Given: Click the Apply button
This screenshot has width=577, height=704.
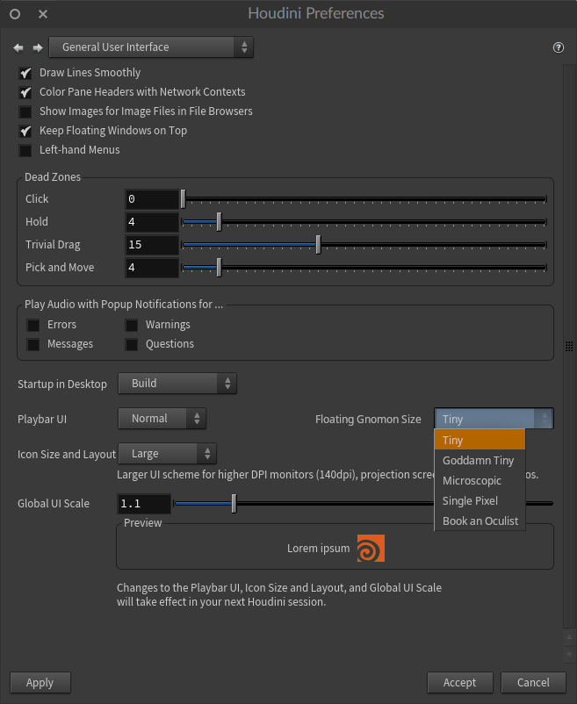Looking at the screenshot, I should click(40, 682).
